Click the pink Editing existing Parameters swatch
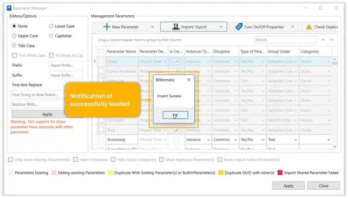Screen dimensions: 348x198 click(54, 172)
